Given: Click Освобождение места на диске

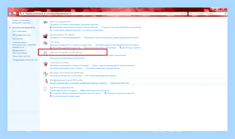Looking at the screenshot, I should (x=63, y=90).
